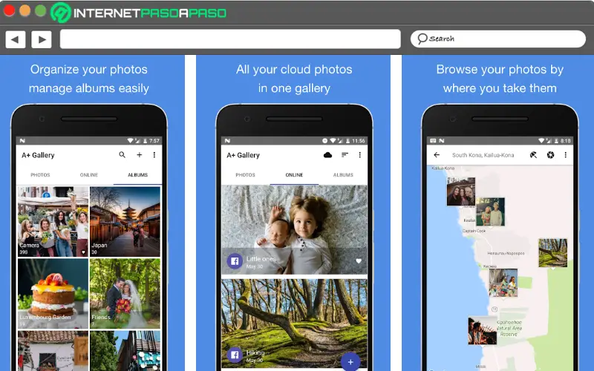Tap Facebook icon on Little ones album
Image resolution: width=594 pixels, height=371 pixels.
(x=235, y=261)
